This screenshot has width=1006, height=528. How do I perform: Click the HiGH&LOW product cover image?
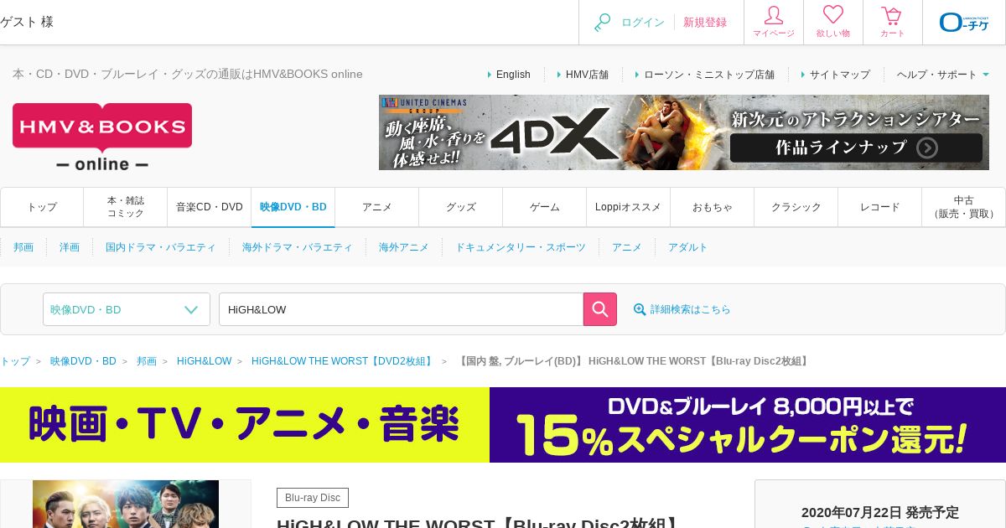tap(126, 504)
